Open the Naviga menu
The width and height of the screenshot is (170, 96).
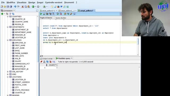(32, 2)
